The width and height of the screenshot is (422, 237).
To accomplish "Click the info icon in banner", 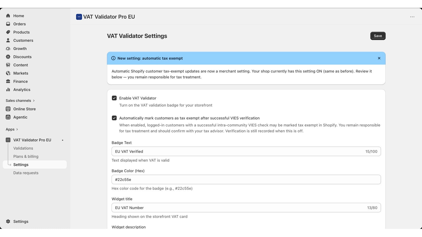I will pos(113,58).
